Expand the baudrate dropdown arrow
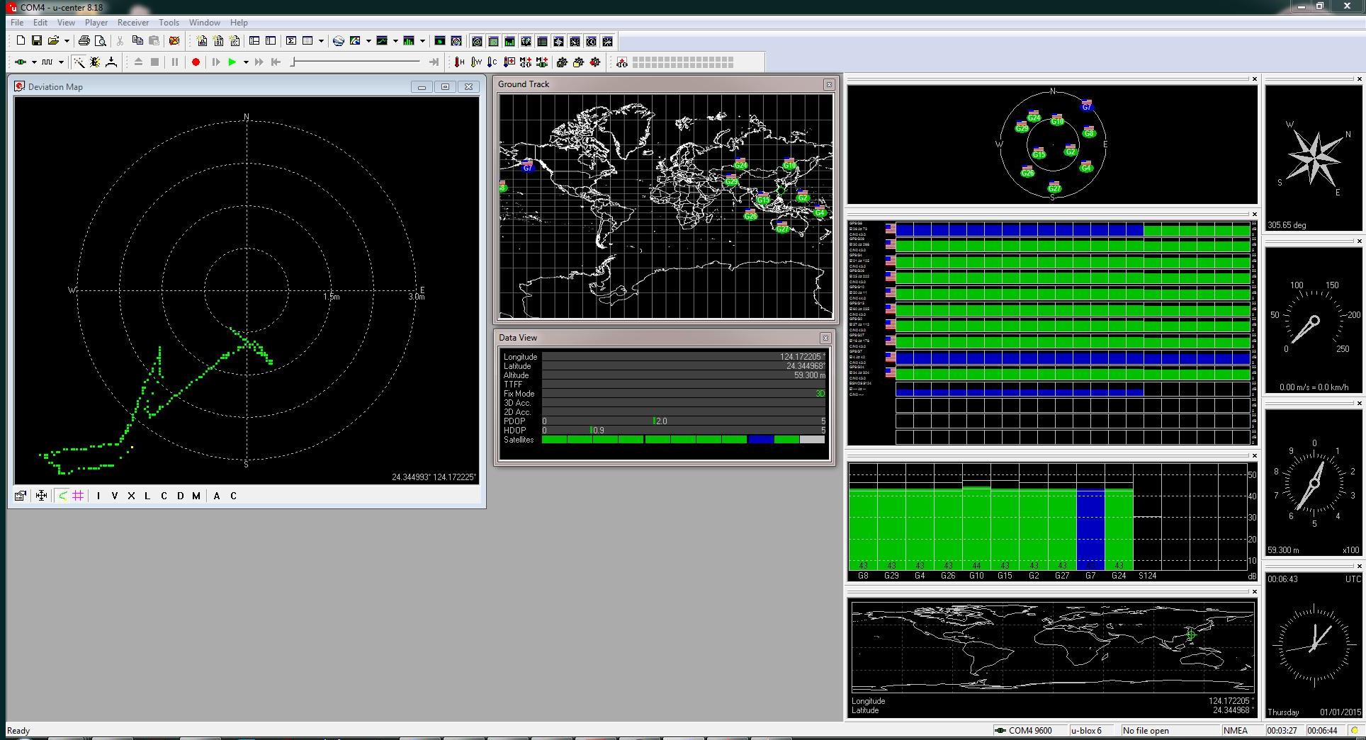The image size is (1366, 740). click(x=61, y=62)
